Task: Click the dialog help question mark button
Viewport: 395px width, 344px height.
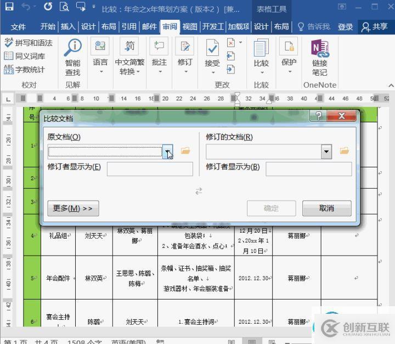Action: coord(316,116)
